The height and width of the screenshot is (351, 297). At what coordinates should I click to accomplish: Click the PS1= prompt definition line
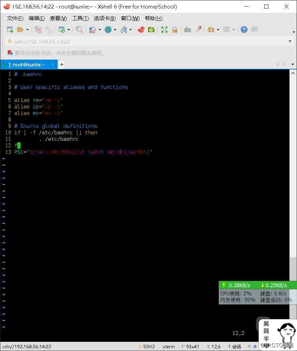pyautogui.click(x=83, y=152)
